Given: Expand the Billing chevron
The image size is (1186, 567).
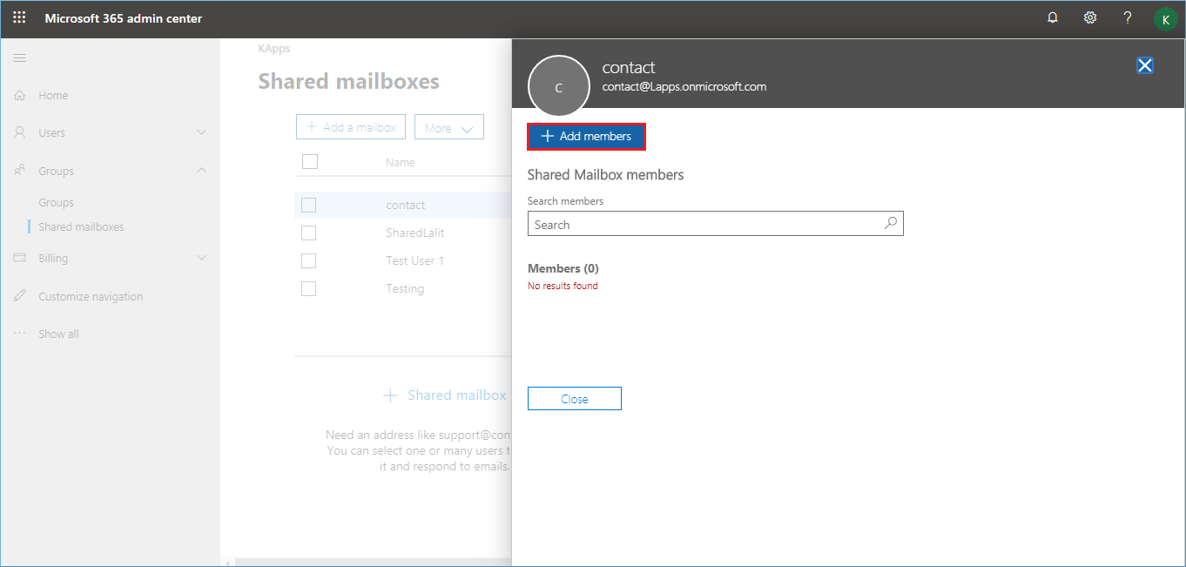Looking at the screenshot, I should [201, 258].
